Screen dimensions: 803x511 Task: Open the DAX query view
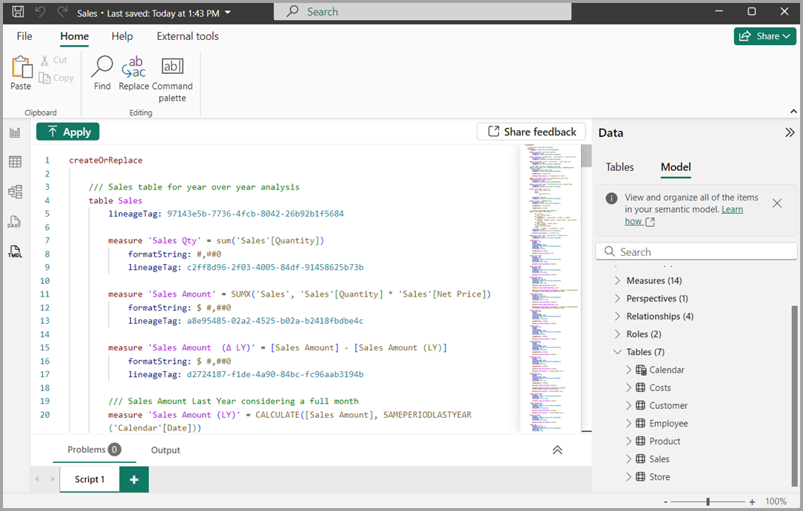[16, 222]
